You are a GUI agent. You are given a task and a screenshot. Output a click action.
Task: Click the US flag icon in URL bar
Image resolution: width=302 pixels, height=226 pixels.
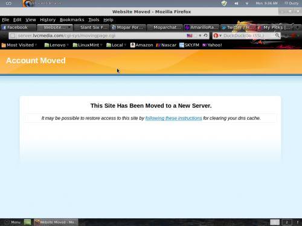190,36
